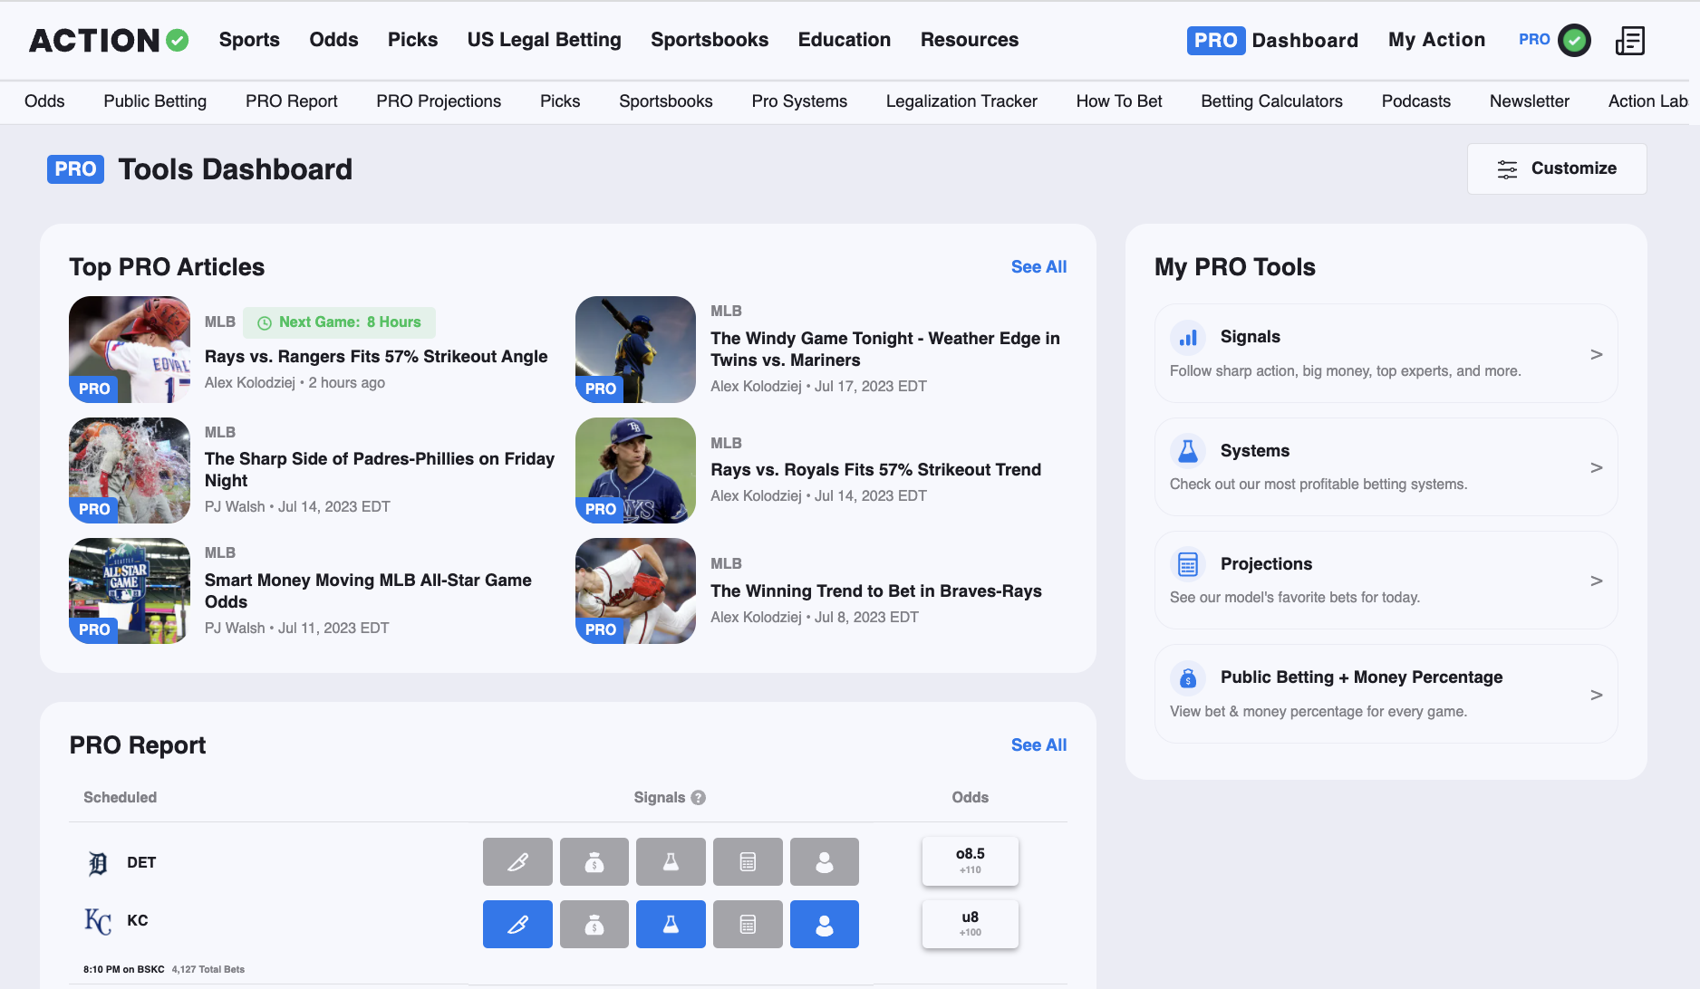
Task: Click the Projections calculator icon in My PRO Tools
Action: coord(1188,564)
